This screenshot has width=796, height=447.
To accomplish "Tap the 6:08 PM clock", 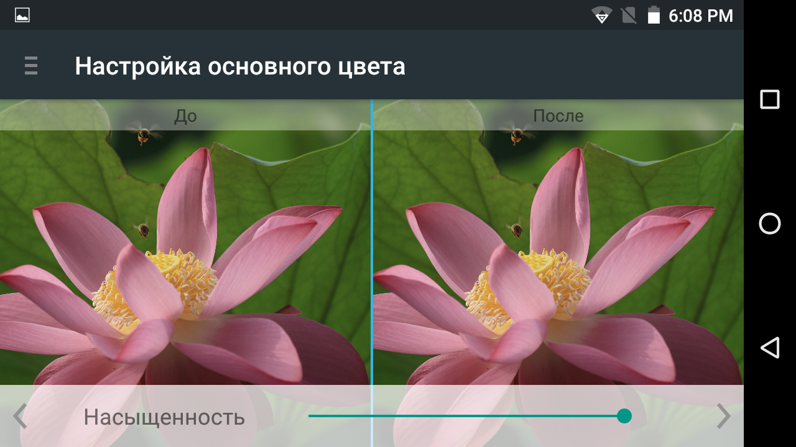I will (x=701, y=16).
